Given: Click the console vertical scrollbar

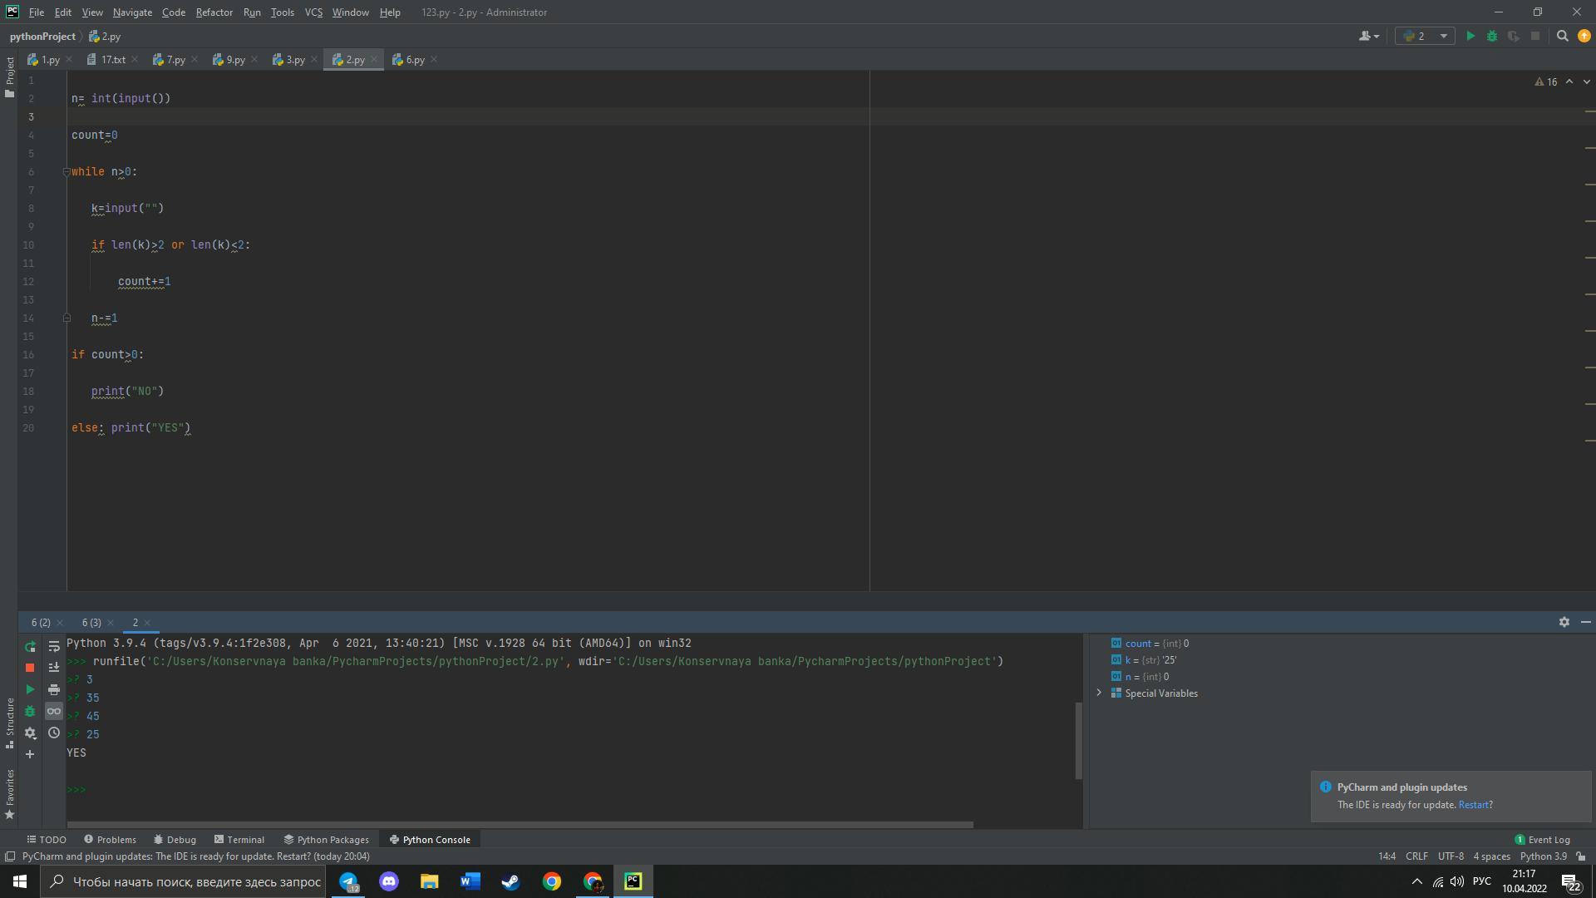Looking at the screenshot, I should pyautogui.click(x=1079, y=740).
